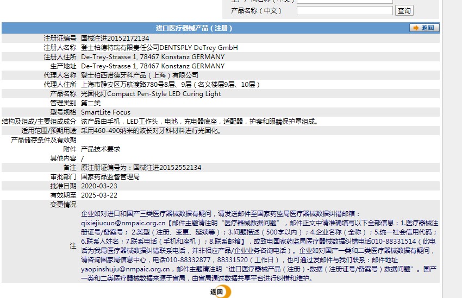The image size is (462, 298).
Task: Click model value SmartLite Focus
Action: (x=105, y=112)
